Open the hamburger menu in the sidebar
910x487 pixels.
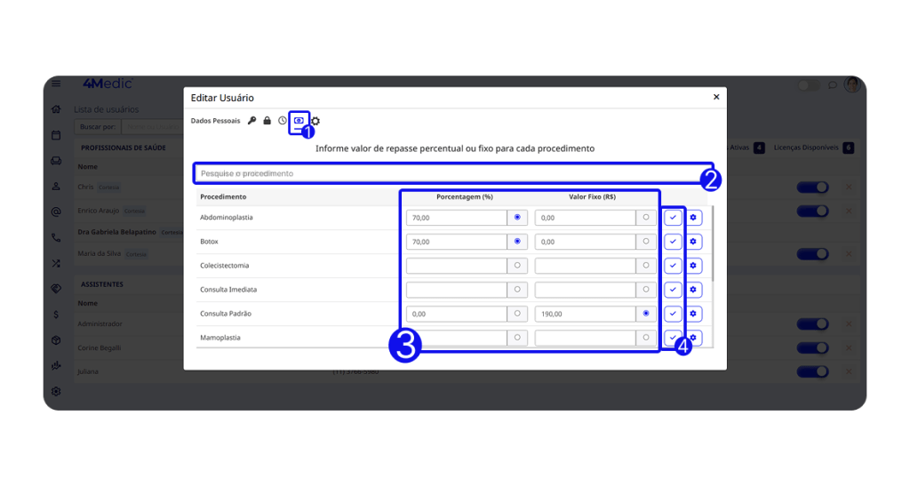56,84
